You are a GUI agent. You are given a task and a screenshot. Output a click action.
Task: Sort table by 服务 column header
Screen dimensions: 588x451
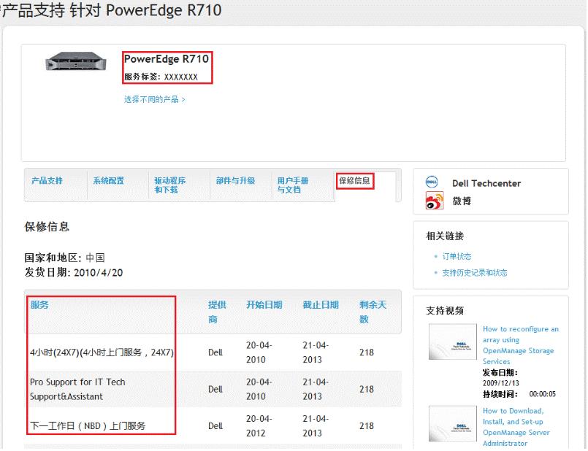click(39, 305)
